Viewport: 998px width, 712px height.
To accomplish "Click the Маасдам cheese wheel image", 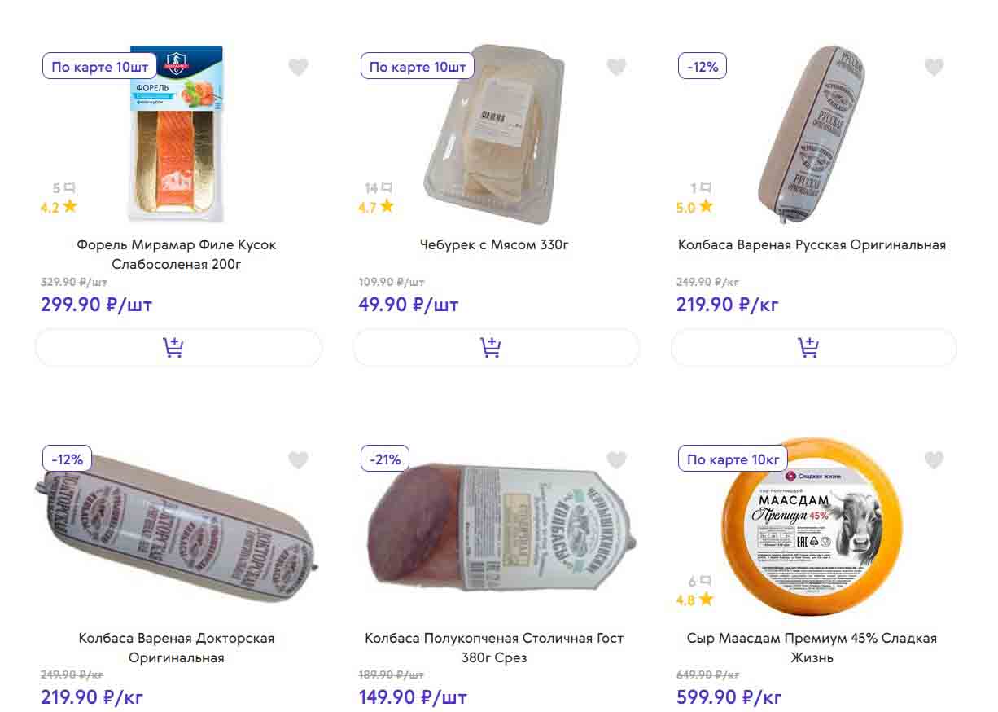I will pos(812,538).
